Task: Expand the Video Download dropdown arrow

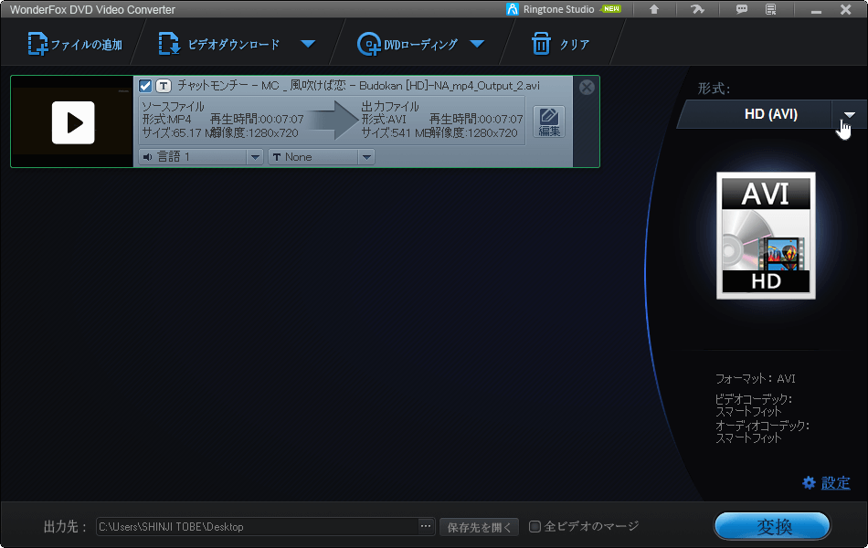Action: (x=308, y=44)
